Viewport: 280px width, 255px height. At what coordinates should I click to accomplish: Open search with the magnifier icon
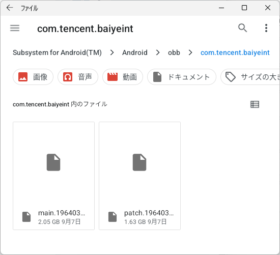click(x=242, y=28)
